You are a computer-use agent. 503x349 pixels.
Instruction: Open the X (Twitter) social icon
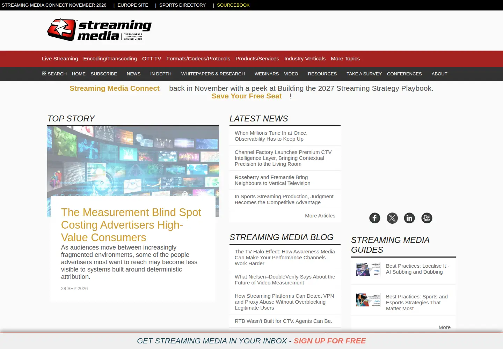pos(392,218)
